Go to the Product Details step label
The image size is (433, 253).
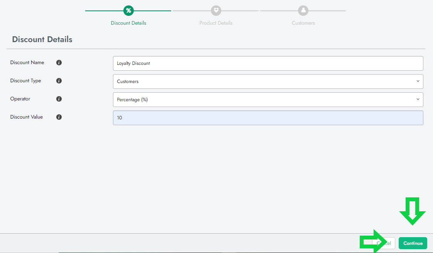coord(216,23)
